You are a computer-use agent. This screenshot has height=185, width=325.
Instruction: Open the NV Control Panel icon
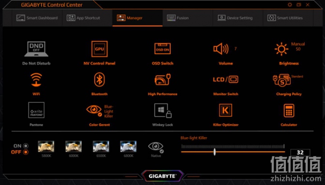[x=100, y=49]
